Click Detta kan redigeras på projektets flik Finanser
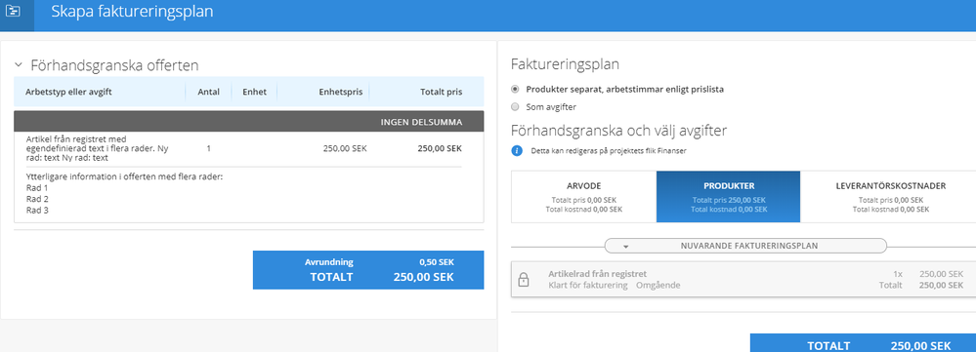 608,151
